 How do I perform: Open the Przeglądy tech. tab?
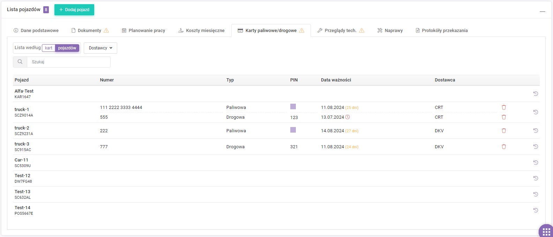[x=341, y=30]
